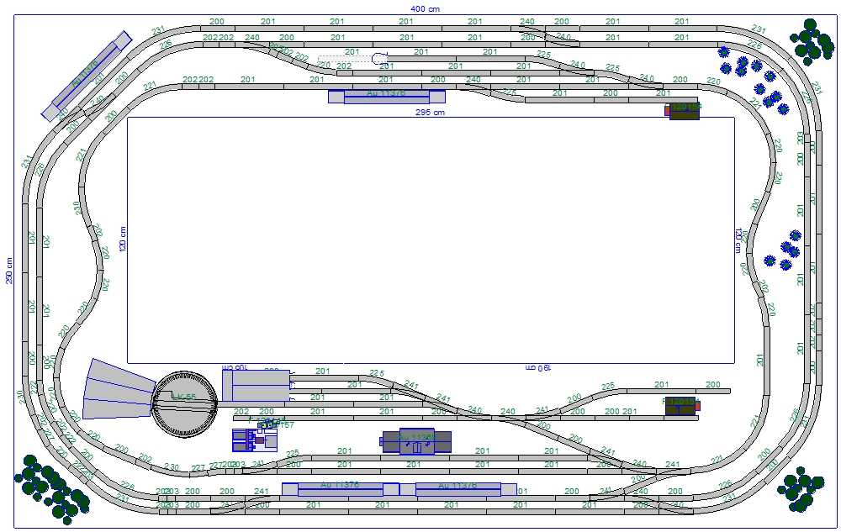This screenshot has width=841, height=532.
Task: Select the dashed 201 track with buffer stop
Action: pos(353,58)
